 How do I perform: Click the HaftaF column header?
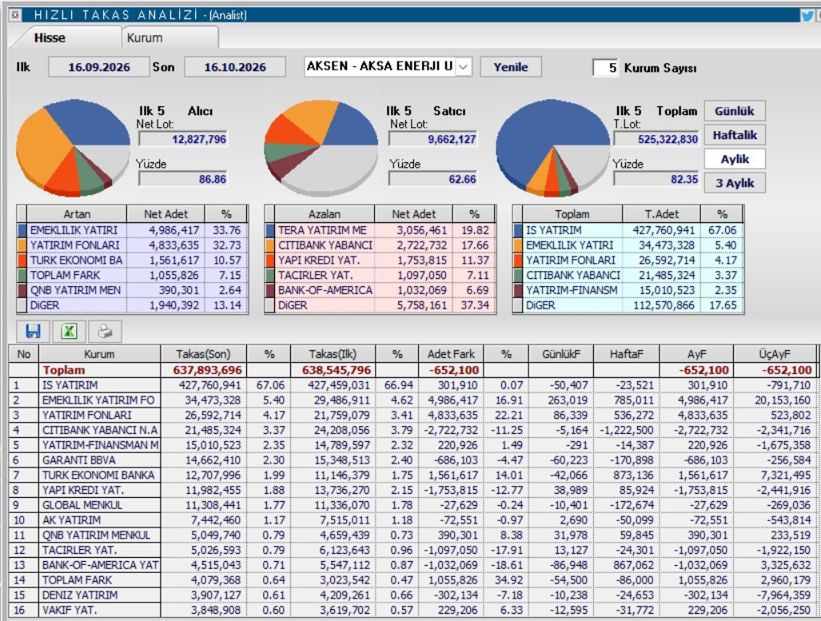(x=626, y=354)
